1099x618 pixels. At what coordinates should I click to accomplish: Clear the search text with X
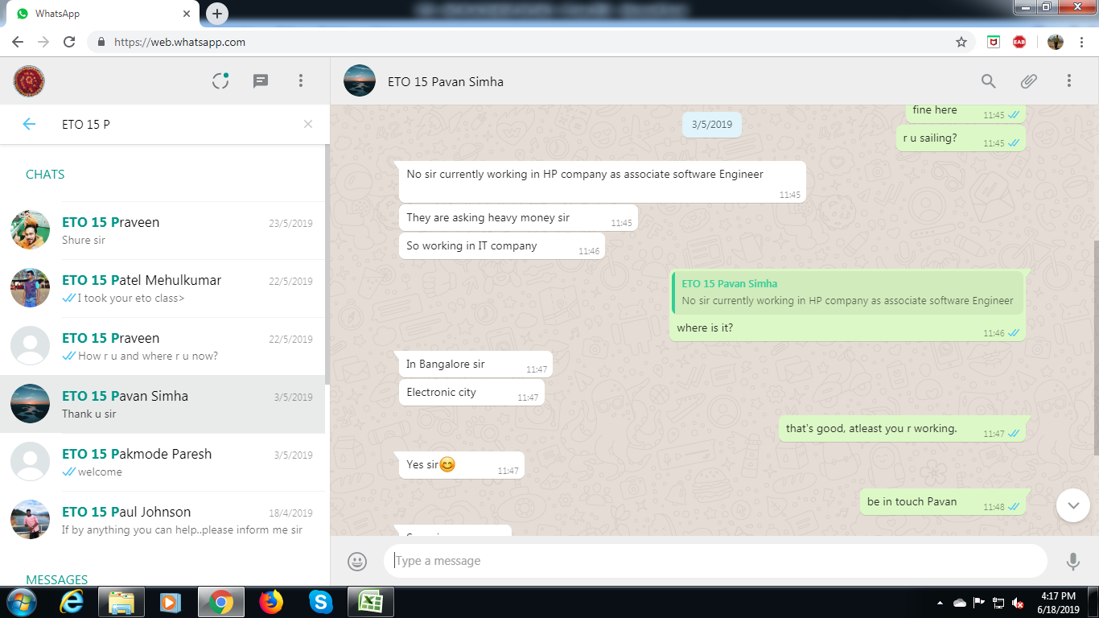tap(308, 124)
